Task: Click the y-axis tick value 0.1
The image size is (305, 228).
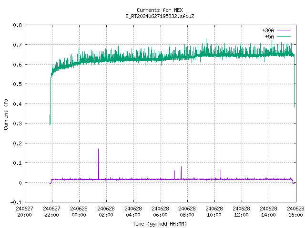Action: [x=17, y=163]
